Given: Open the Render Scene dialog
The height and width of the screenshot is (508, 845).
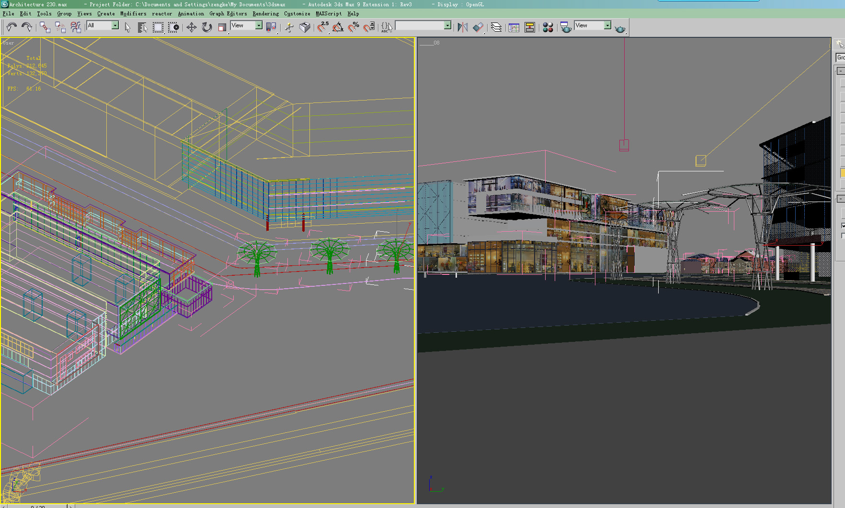Looking at the screenshot, I should tap(565, 28).
